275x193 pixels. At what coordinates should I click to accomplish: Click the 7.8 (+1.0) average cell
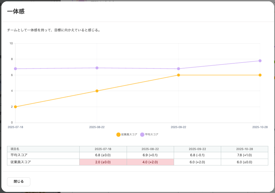[244, 155]
